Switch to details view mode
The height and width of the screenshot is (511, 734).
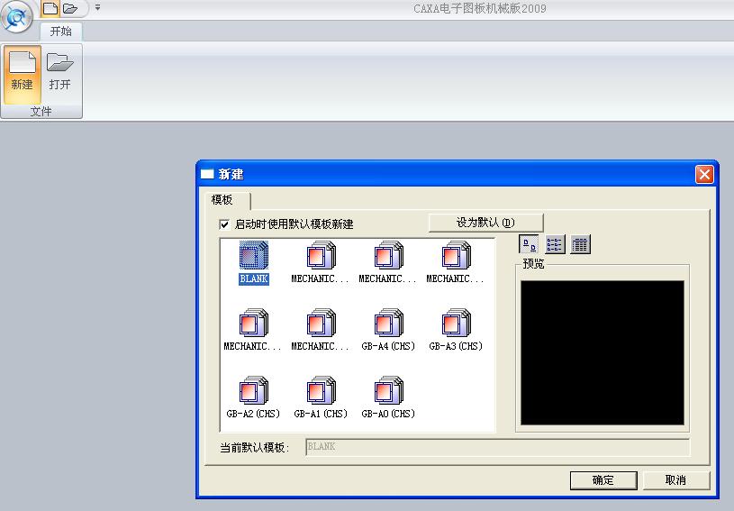[581, 244]
